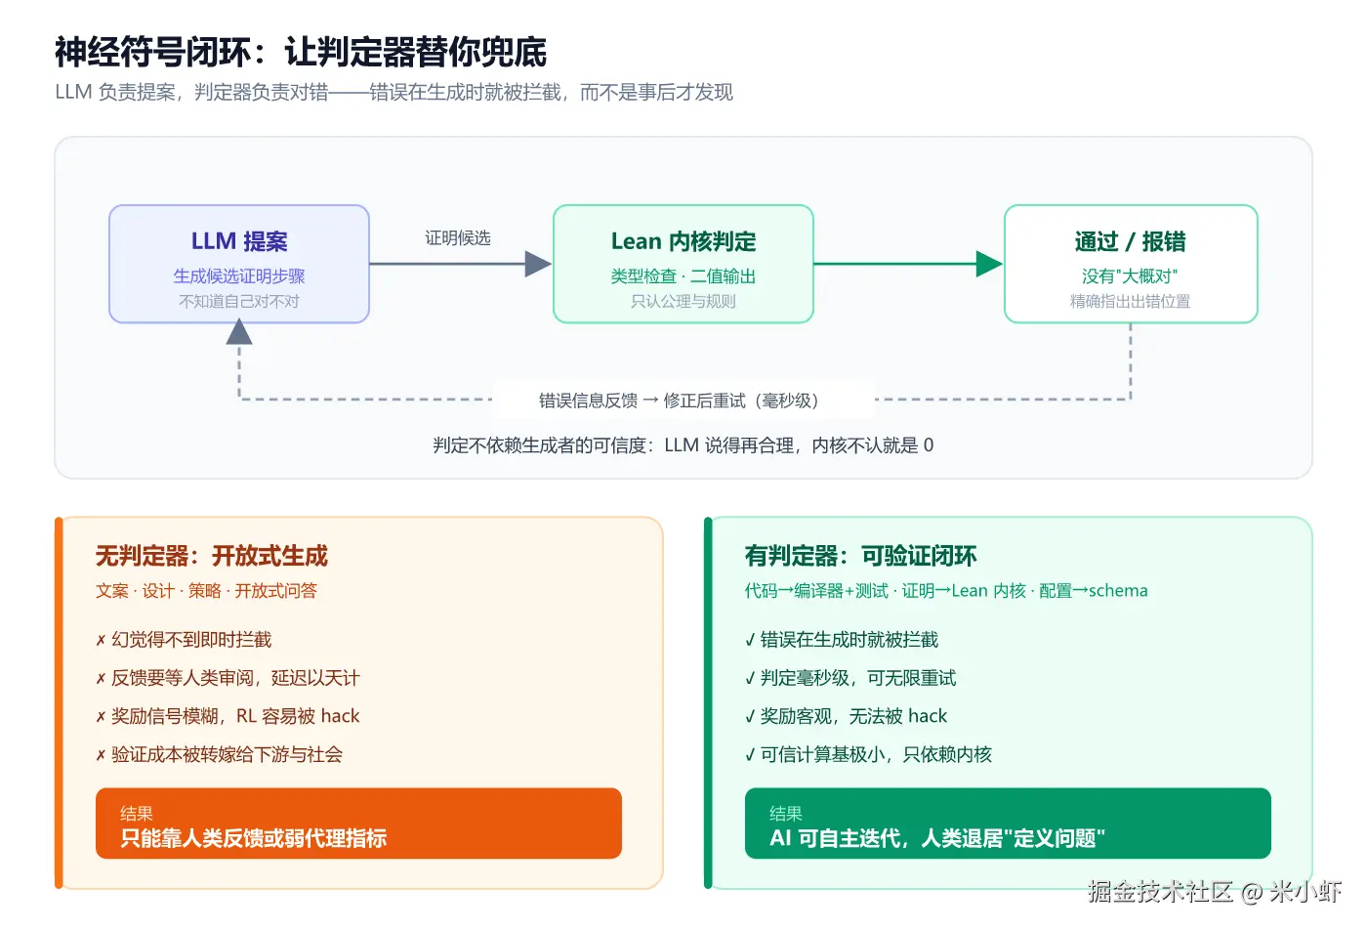Image resolution: width=1367 pixels, height=930 pixels.
Task: Click the arrow label "证明候选"
Action: pyautogui.click(x=458, y=238)
